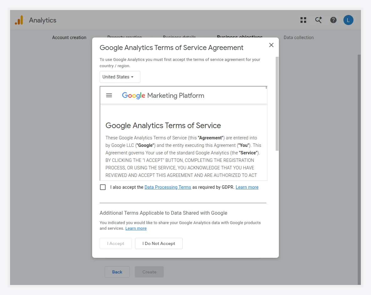The width and height of the screenshot is (371, 295).
Task: Click the Google Marketing Platform logo
Action: tap(163, 95)
